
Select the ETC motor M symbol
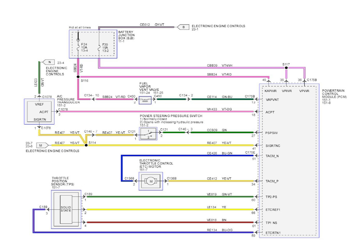(151, 181)
